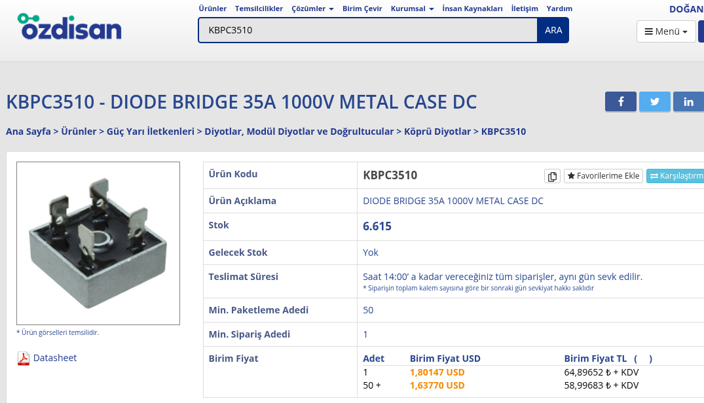This screenshot has width=704, height=403.
Task: Click the Karşılaştırma compare button
Action: 676,176
